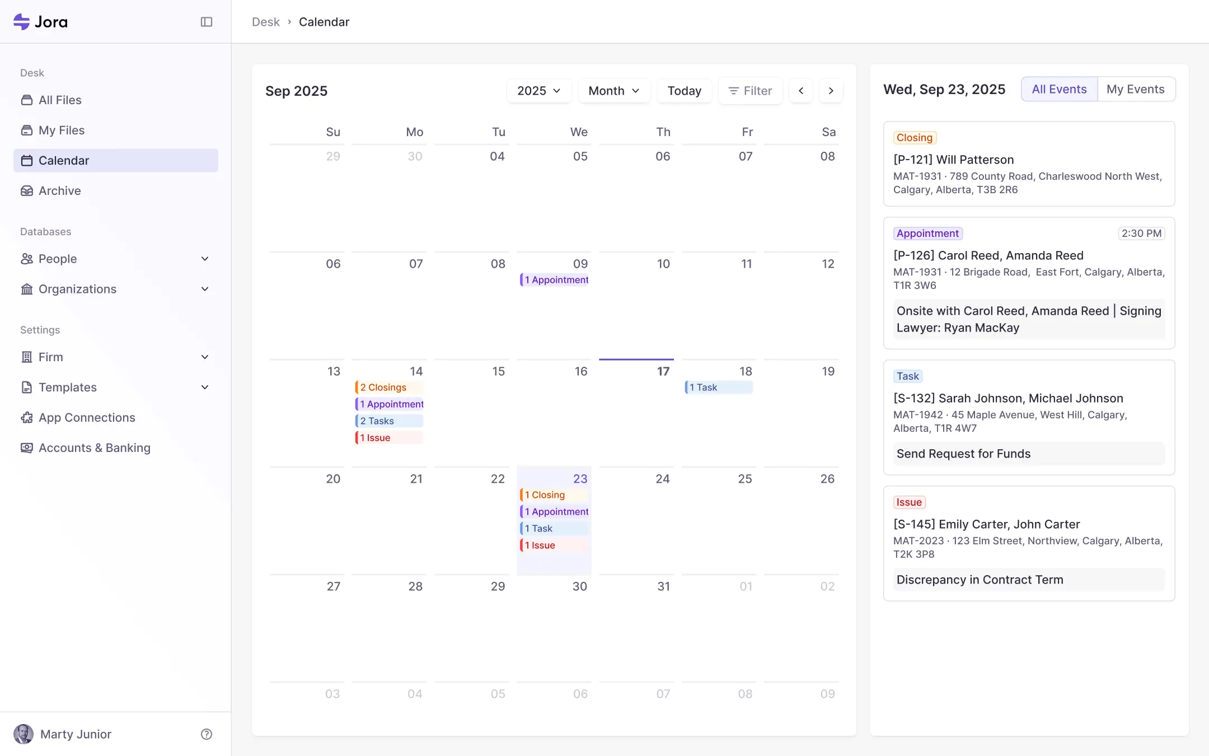
Task: Click the People database icon
Action: tap(27, 259)
